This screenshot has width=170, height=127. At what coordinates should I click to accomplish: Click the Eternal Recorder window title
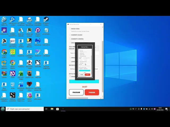[x=74, y=24]
